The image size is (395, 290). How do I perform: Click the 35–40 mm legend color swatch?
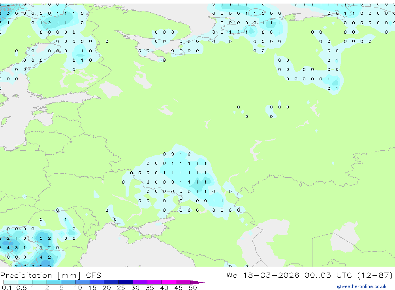click(x=154, y=282)
